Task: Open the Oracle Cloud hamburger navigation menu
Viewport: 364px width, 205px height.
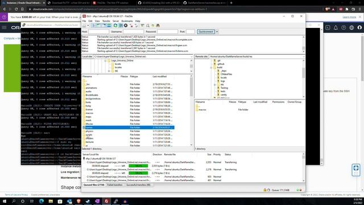Action: point(4,28)
